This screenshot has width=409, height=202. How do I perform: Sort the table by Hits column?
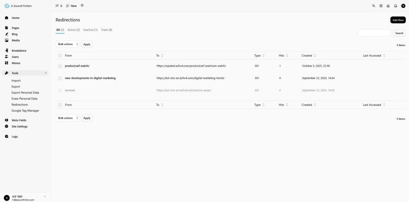tap(283, 56)
